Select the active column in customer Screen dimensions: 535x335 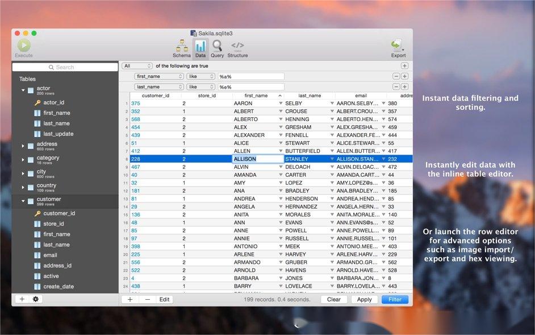pyautogui.click(x=51, y=276)
